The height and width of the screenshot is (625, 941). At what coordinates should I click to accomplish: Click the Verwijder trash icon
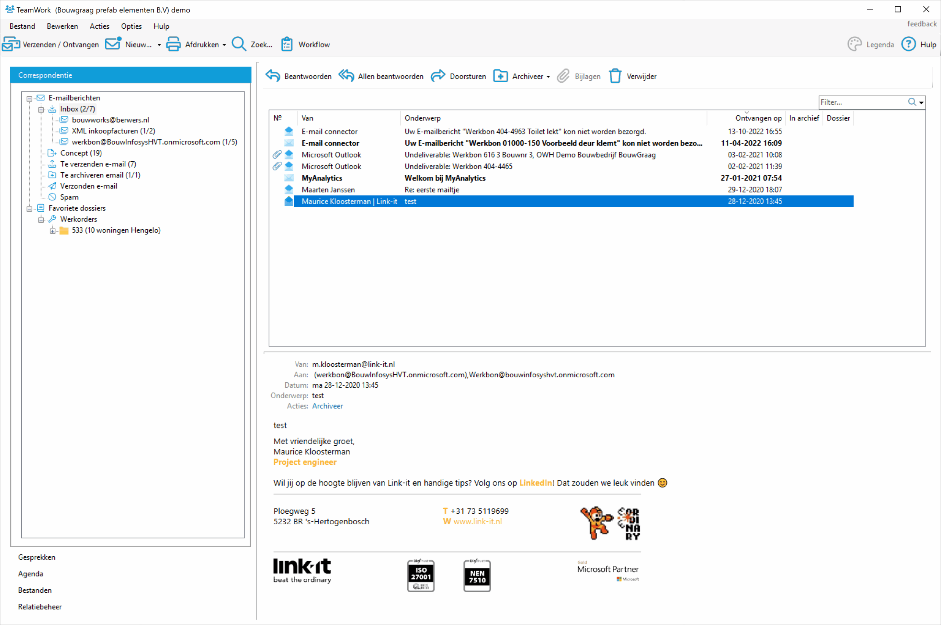pyautogui.click(x=615, y=76)
